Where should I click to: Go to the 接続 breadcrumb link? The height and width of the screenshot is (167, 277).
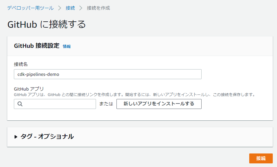[70, 8]
